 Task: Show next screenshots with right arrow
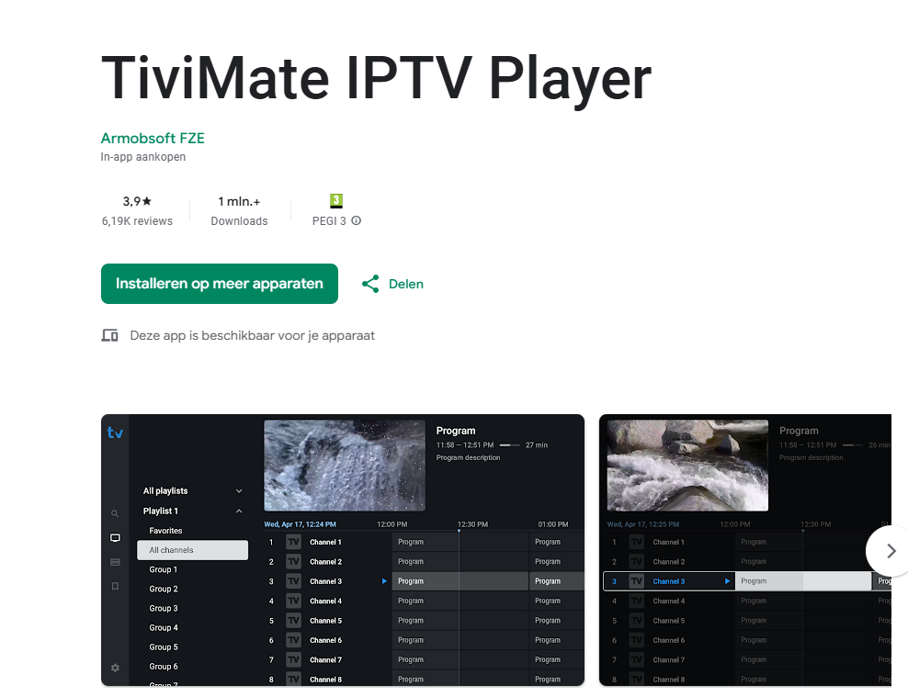[891, 551]
